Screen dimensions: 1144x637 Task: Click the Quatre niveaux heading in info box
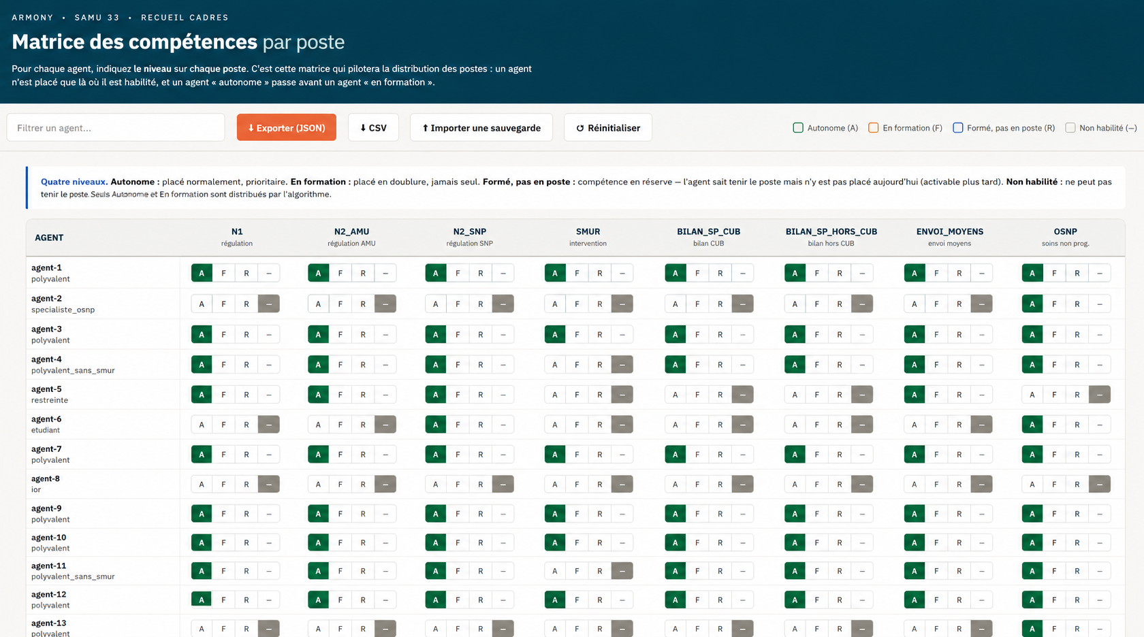(x=74, y=182)
